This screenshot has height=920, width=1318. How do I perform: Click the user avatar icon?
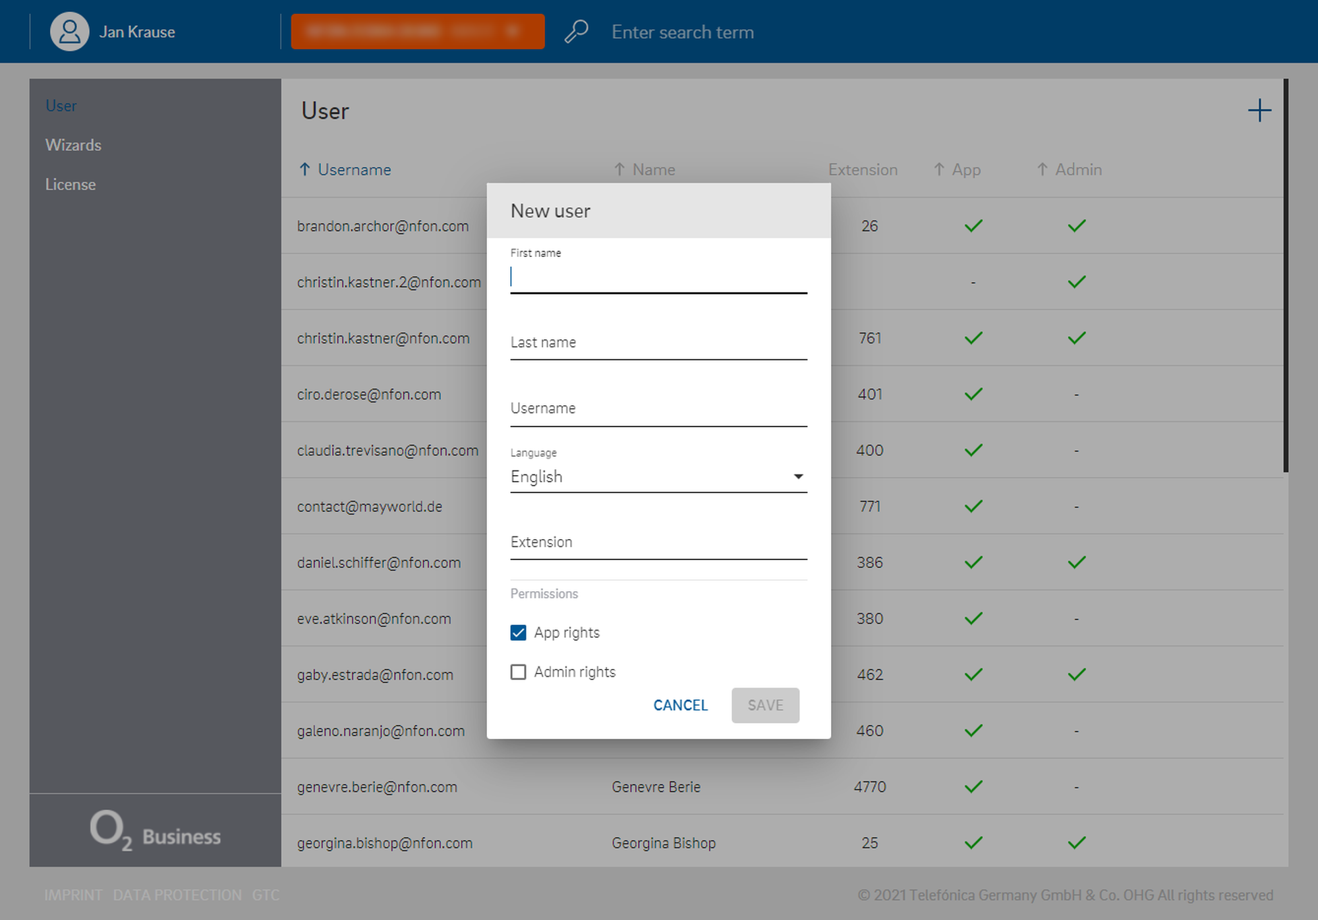[x=69, y=32]
